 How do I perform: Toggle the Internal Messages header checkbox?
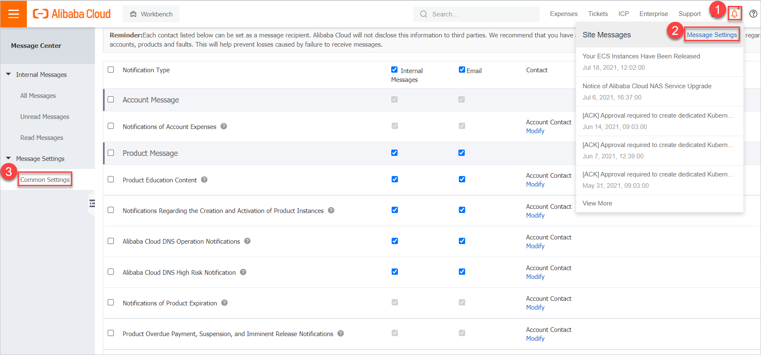tap(394, 70)
